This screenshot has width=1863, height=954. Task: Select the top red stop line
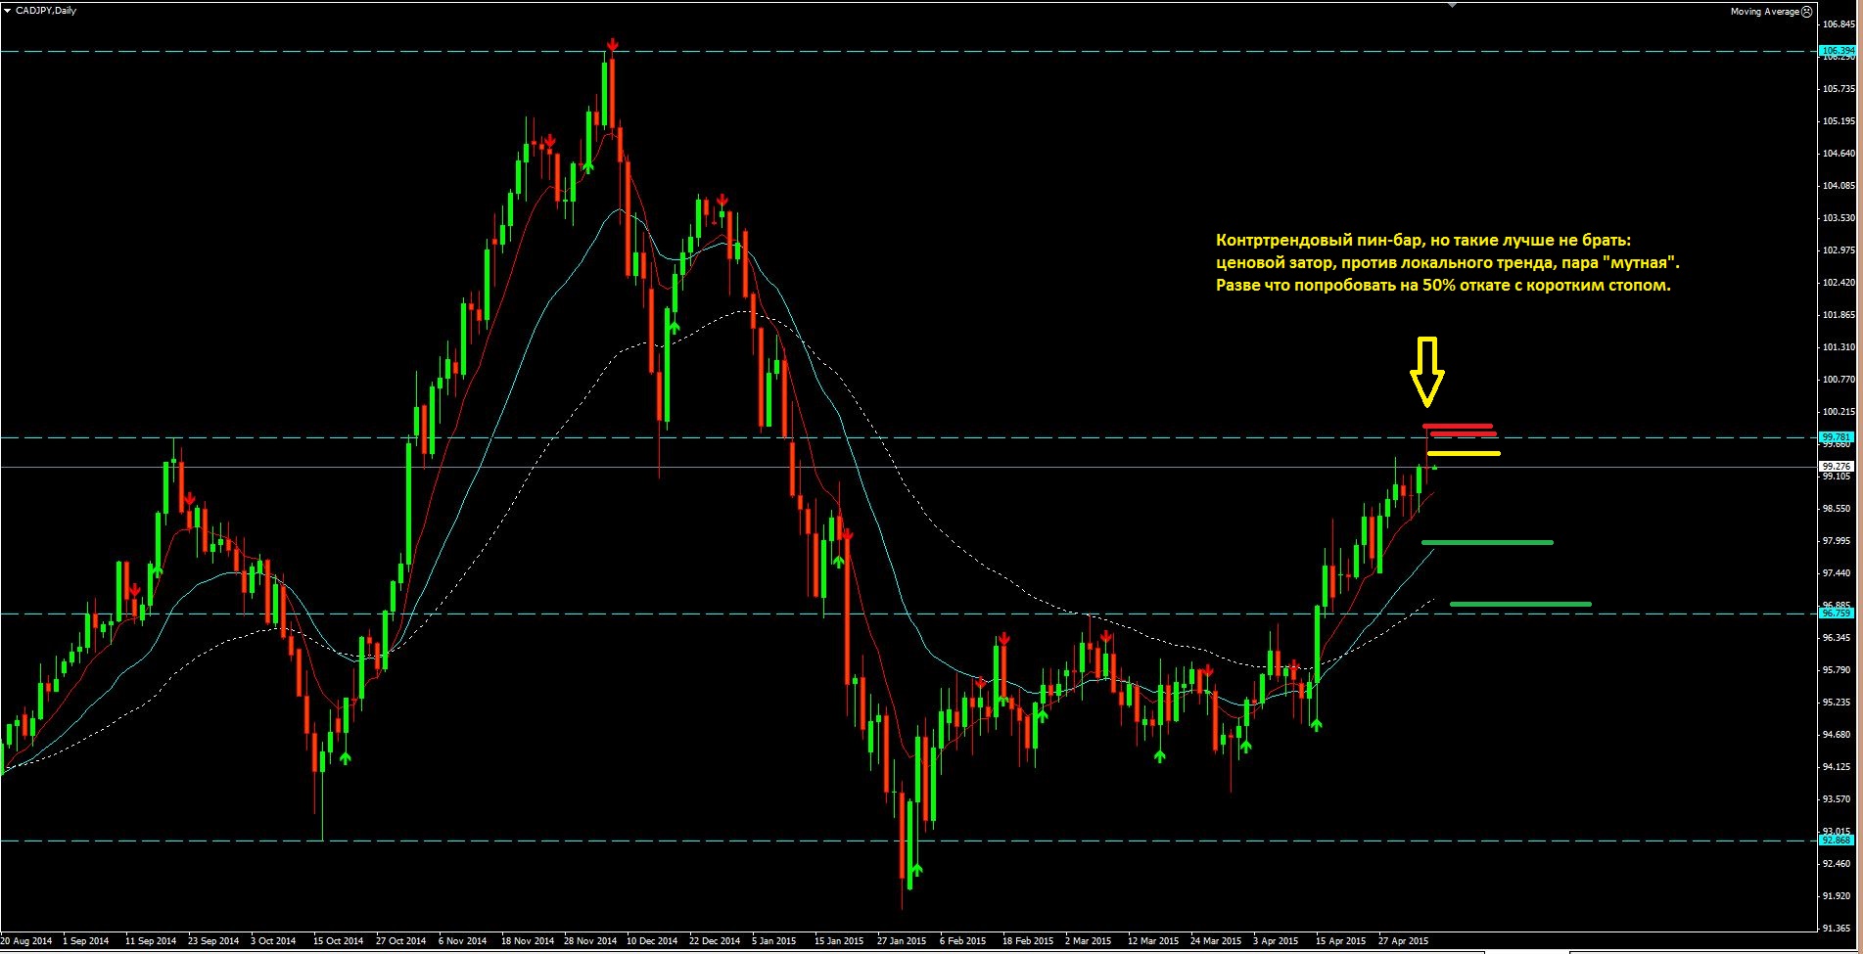[x=1458, y=426]
